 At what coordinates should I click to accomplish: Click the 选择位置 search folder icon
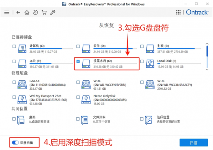(148, 120)
